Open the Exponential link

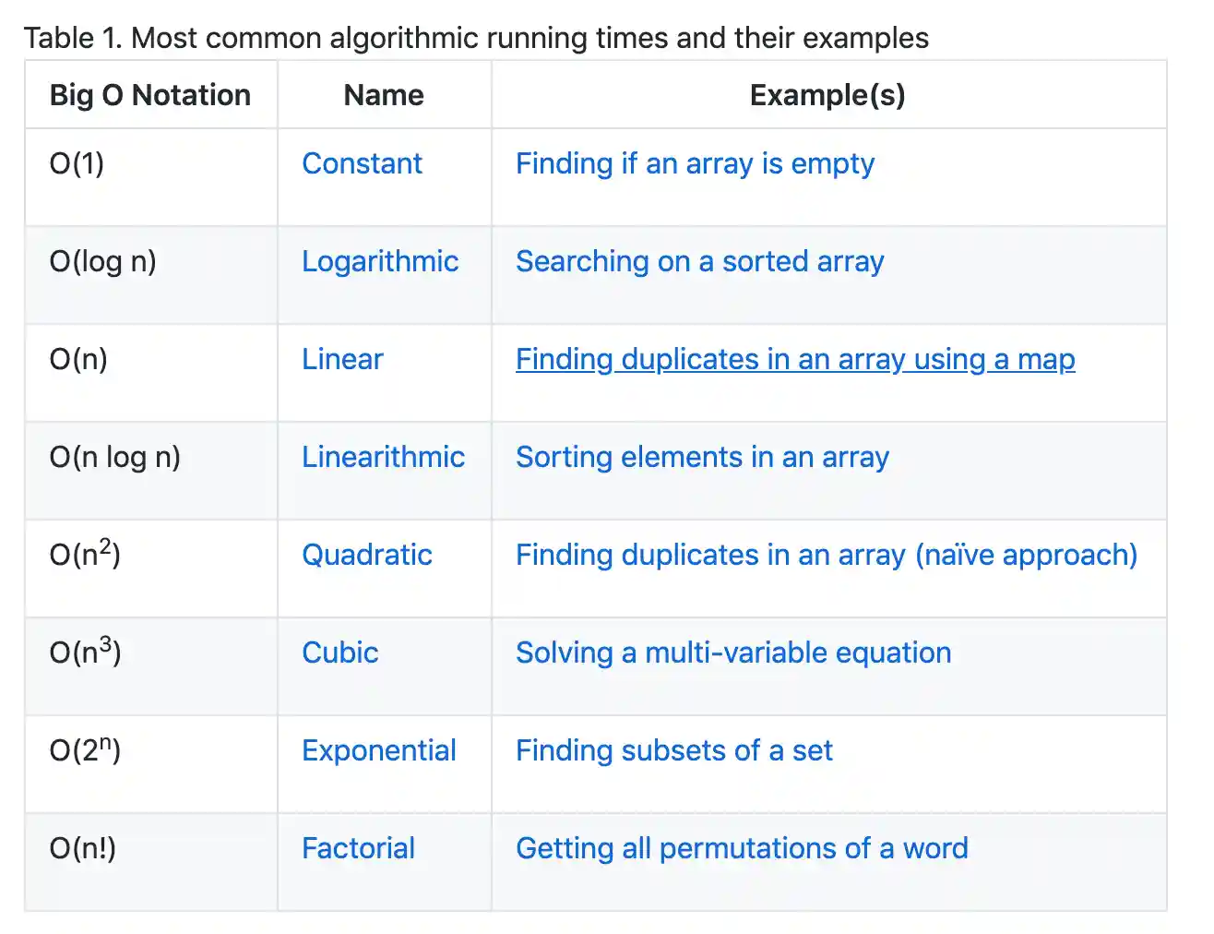378,750
